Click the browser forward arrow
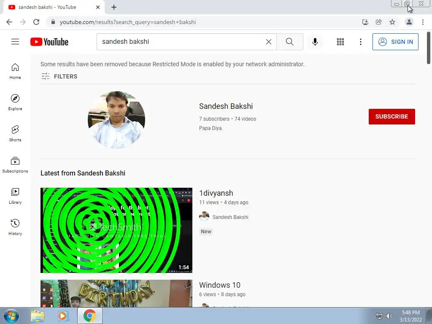Screen dimensions: 432x324 pos(23,22)
